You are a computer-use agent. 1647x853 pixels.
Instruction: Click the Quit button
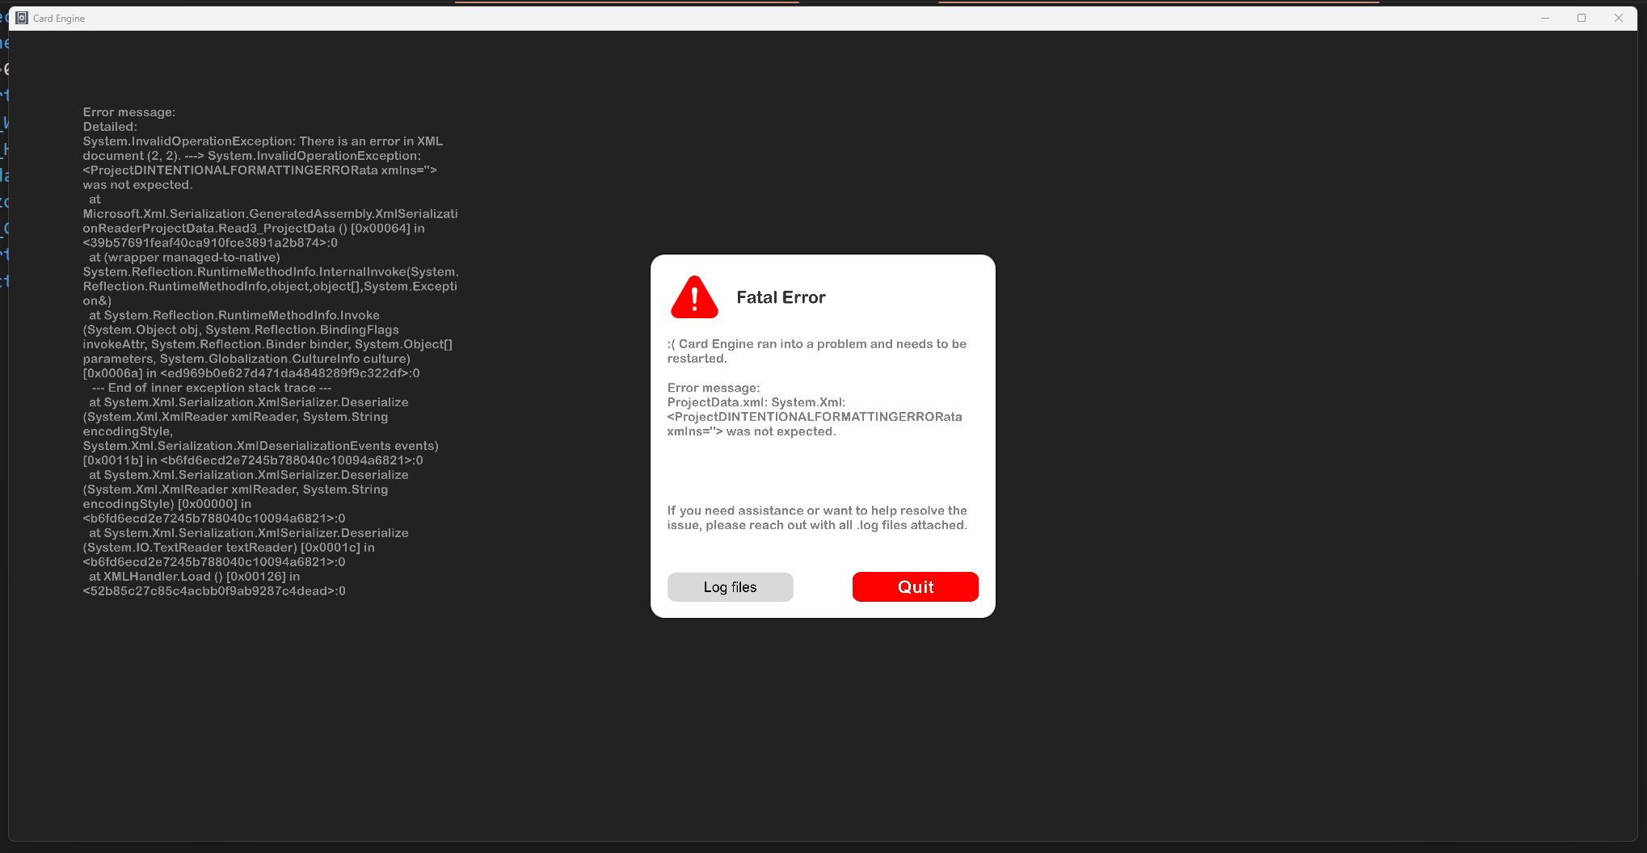point(915,587)
